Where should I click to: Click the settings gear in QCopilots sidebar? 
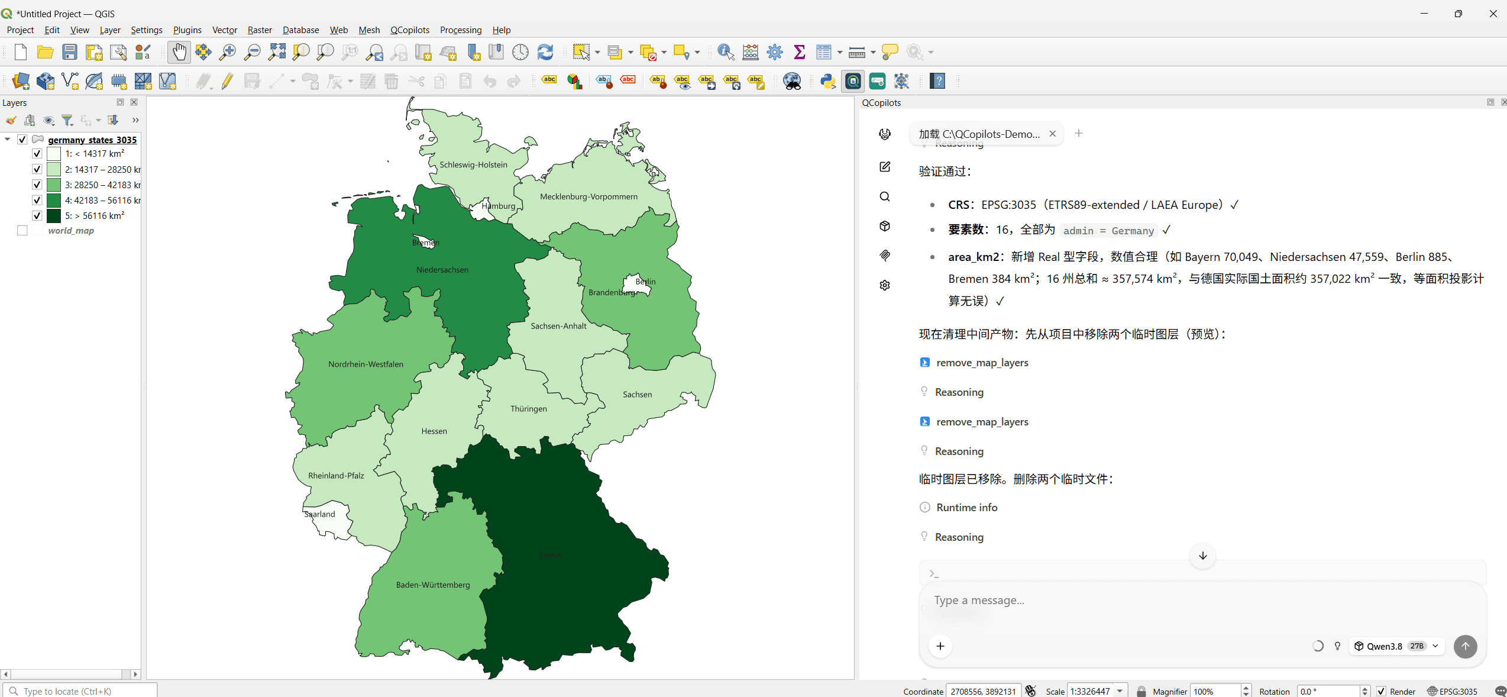[885, 285]
